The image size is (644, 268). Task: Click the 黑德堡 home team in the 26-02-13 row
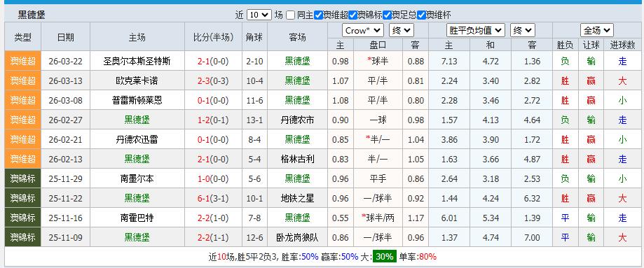[x=137, y=159]
